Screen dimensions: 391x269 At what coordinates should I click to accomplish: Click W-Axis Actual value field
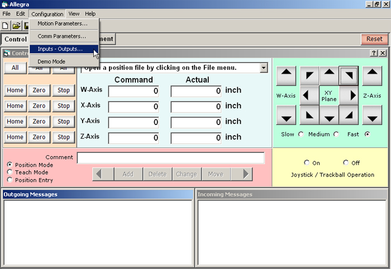click(196, 91)
